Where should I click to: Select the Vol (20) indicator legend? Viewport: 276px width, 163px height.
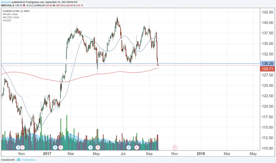(x=7, y=20)
